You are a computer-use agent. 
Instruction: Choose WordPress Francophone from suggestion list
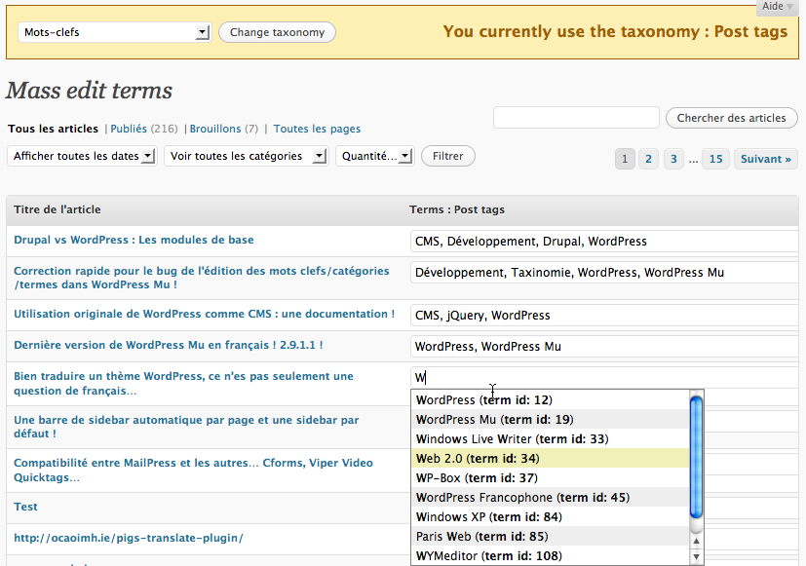tap(522, 497)
